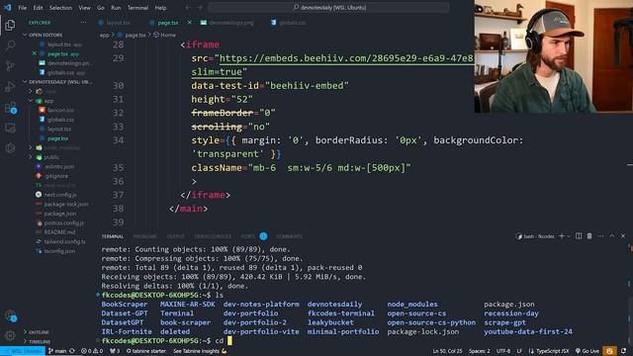Image resolution: width=633 pixels, height=356 pixels.
Task: Click Go Live in status bar
Action: click(588, 351)
